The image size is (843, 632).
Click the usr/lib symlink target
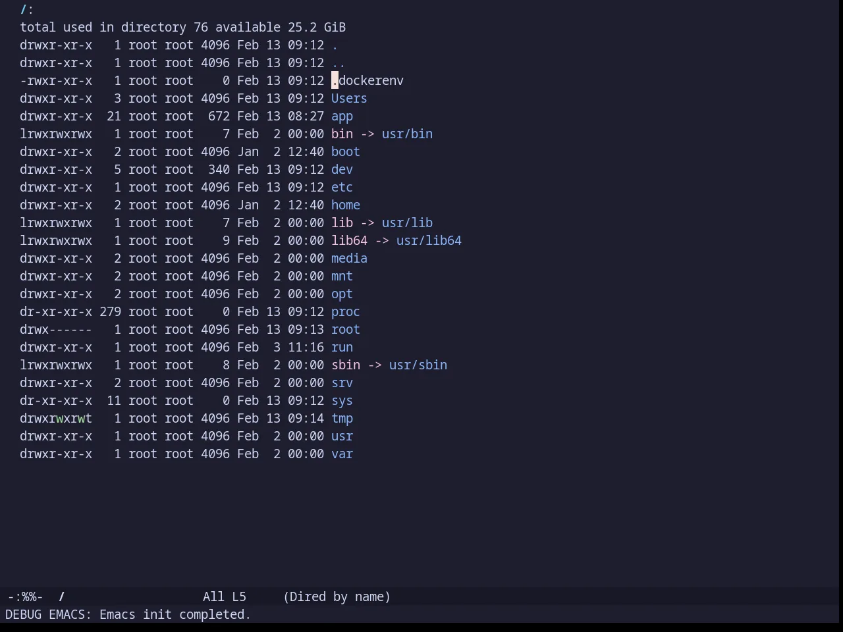[x=407, y=223]
